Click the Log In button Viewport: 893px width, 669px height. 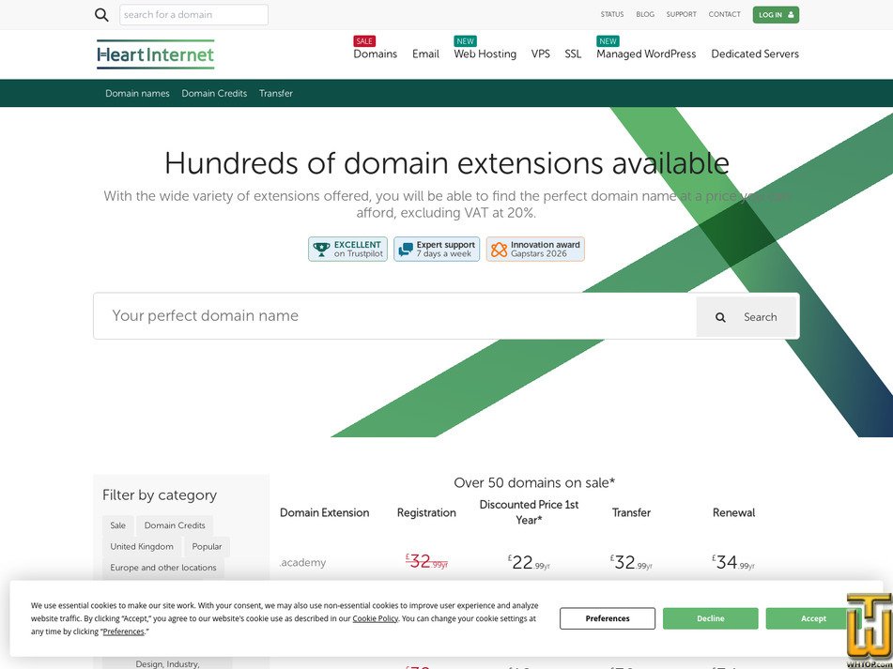point(776,15)
